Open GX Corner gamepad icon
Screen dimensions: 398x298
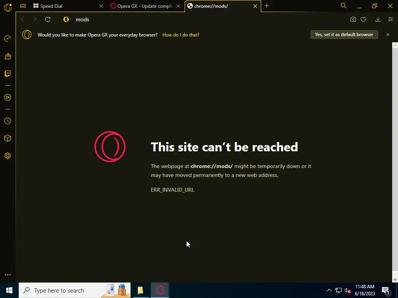click(x=23, y=6)
